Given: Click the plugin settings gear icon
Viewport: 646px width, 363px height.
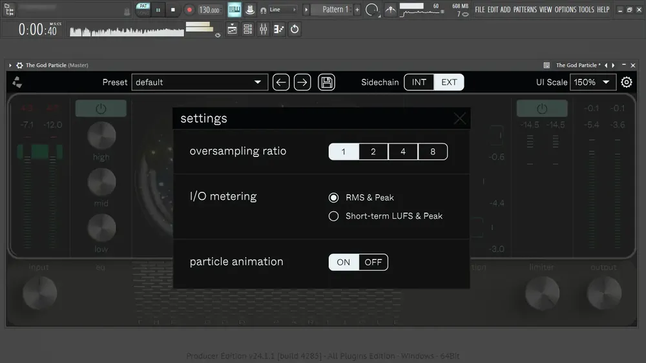Looking at the screenshot, I should click(x=626, y=82).
